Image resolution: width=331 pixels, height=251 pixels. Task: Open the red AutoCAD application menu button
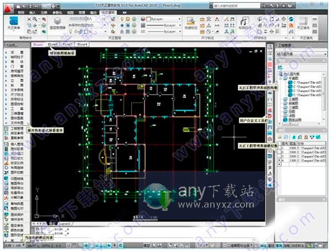click(x=8, y=9)
